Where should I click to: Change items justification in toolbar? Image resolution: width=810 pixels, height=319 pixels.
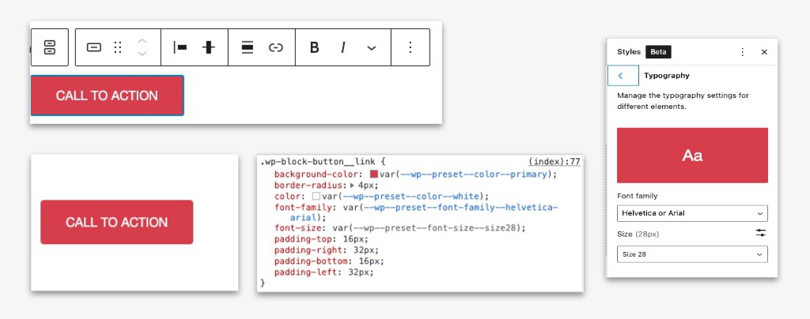coord(180,47)
